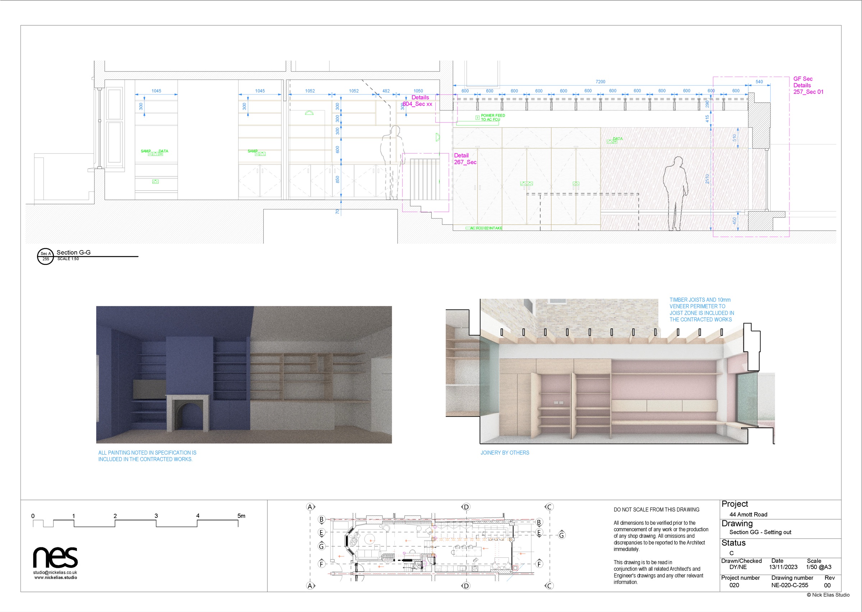Click the drawn/checked initials DY/NE
862x612 pixels.
click(x=738, y=567)
